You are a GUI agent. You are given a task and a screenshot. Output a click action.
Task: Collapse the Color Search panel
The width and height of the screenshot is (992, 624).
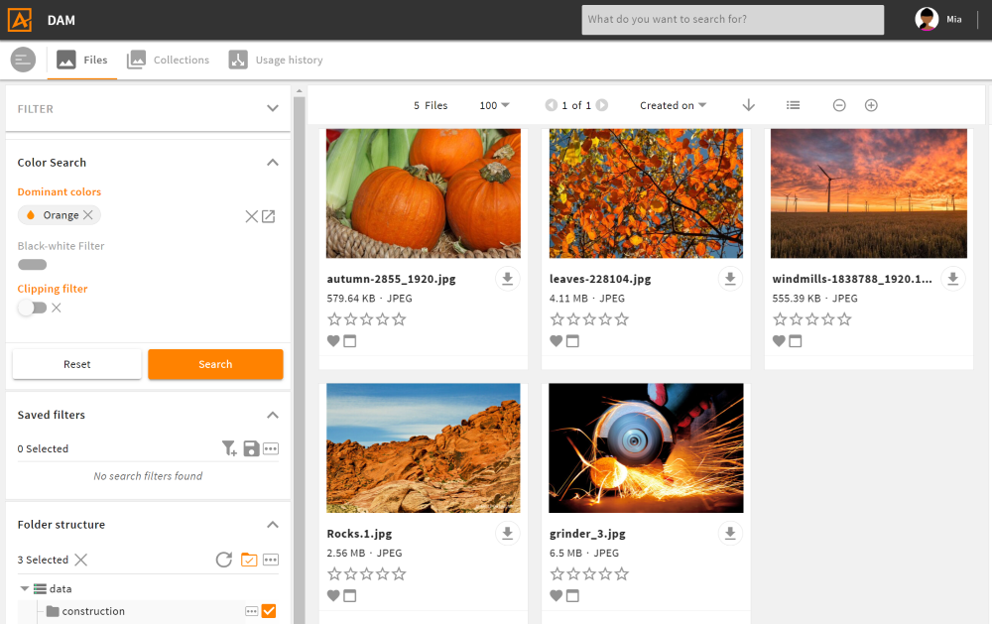click(273, 163)
